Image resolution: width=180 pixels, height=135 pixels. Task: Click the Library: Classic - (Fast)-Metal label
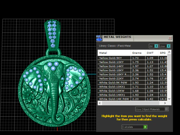[115, 46]
